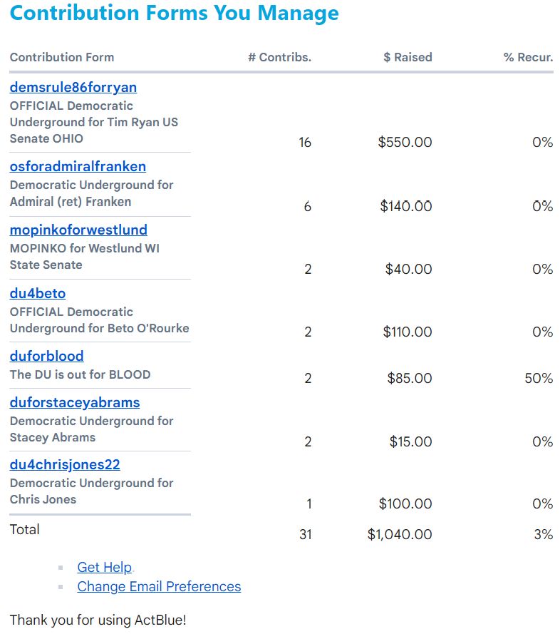The image size is (560, 634).
Task: Click the du4chrisjones22 form link
Action: click(x=65, y=465)
